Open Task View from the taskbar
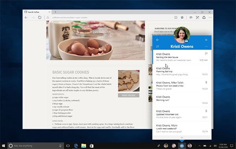 tap(68, 146)
